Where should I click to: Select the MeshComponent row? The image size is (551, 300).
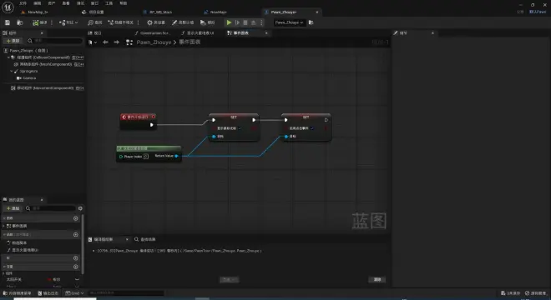point(48,64)
